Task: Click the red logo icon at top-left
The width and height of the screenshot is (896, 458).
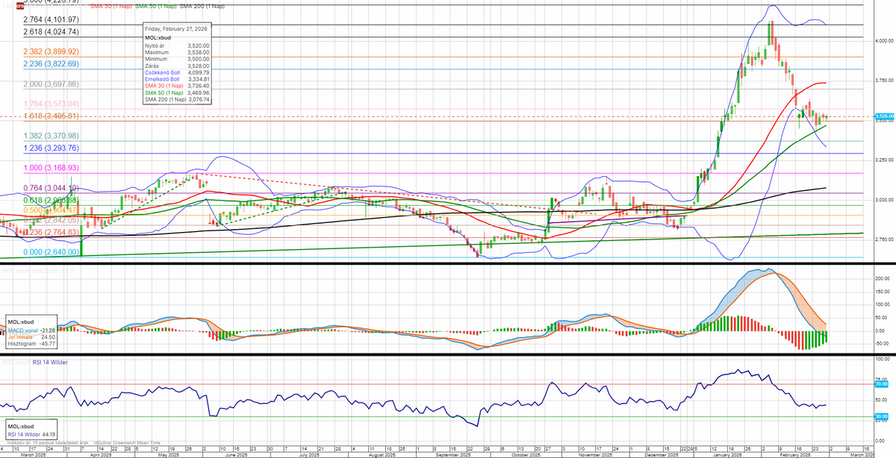Action: tap(19, 6)
